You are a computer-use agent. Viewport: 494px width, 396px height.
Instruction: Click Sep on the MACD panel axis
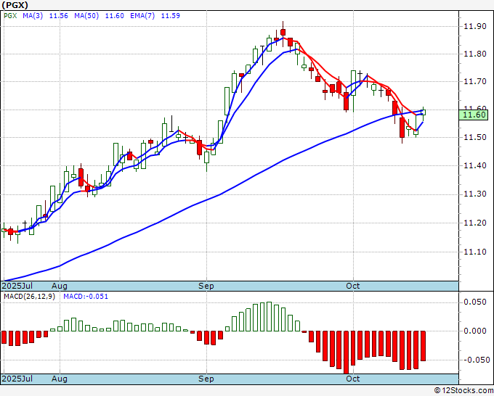(x=206, y=379)
